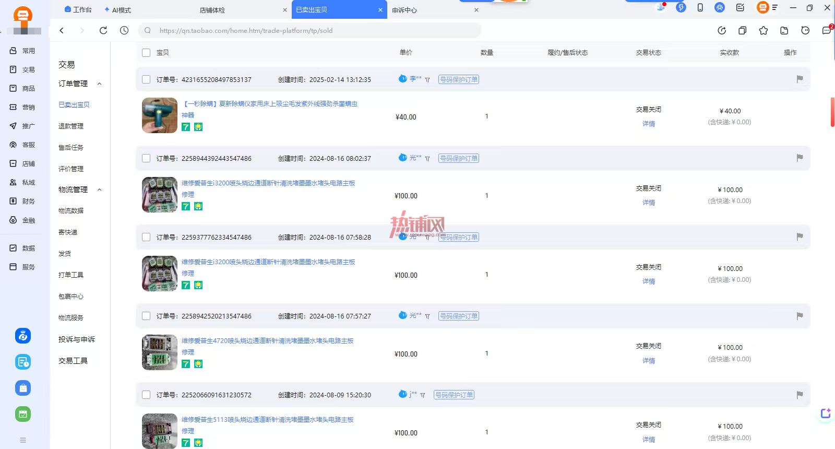835x449 pixels.
Task: Open the dropdown beside buyer 李**
Action: (x=427, y=80)
